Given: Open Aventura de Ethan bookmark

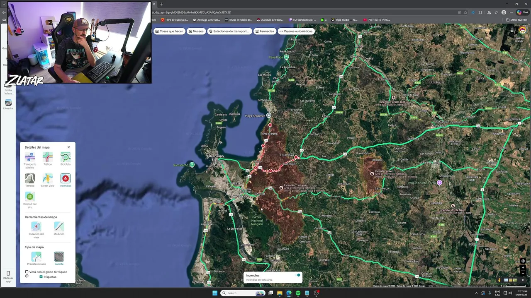Looking at the screenshot, I should (x=270, y=20).
